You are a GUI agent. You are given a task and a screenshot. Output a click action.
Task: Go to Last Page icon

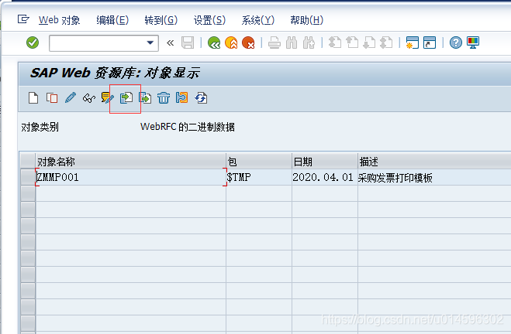(386, 43)
